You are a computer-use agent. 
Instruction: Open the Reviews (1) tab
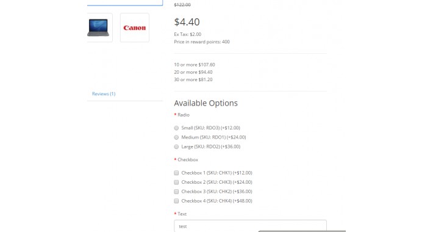point(104,94)
